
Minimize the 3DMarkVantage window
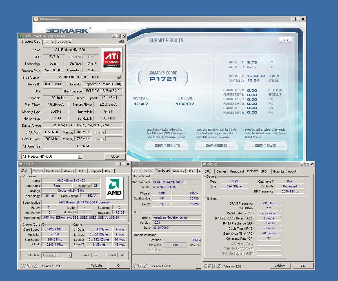tap(293, 19)
